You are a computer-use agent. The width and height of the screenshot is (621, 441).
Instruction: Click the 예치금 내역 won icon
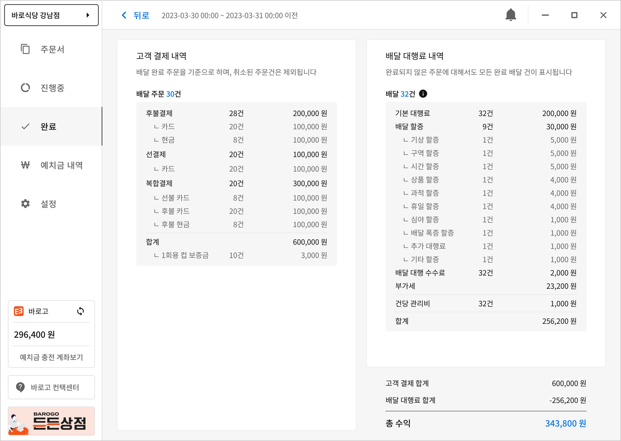tap(25, 165)
